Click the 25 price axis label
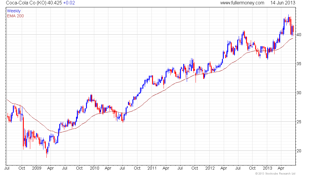 [299, 122]
